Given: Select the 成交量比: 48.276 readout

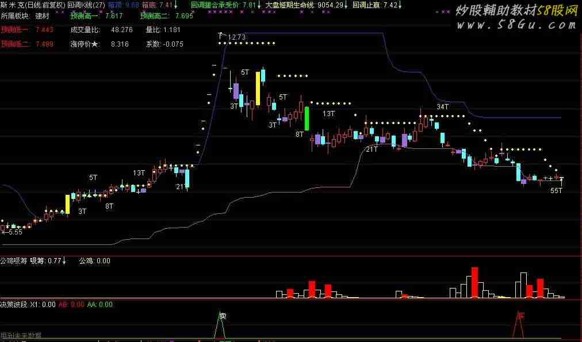Looking at the screenshot, I should (101, 30).
